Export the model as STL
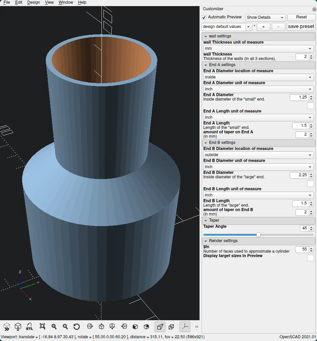This screenshot has width=317, height=341. [x=30, y=327]
